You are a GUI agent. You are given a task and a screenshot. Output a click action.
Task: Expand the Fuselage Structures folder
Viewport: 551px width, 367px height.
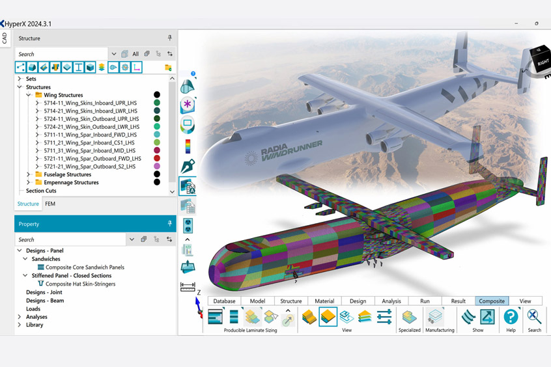(29, 174)
